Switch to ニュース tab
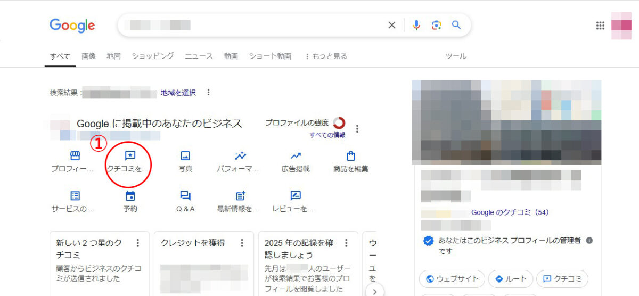 pyautogui.click(x=199, y=56)
